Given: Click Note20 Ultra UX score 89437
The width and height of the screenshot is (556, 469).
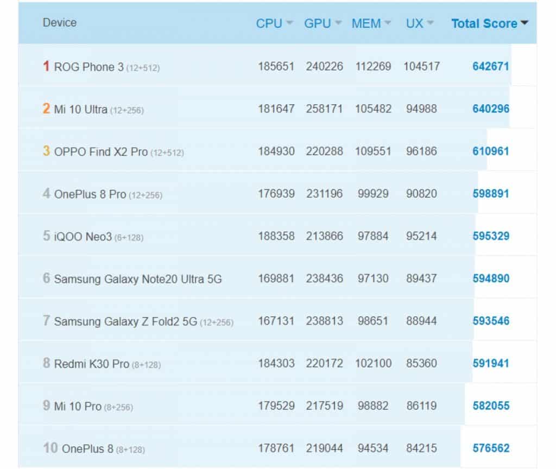Looking at the screenshot, I should click(x=421, y=278).
